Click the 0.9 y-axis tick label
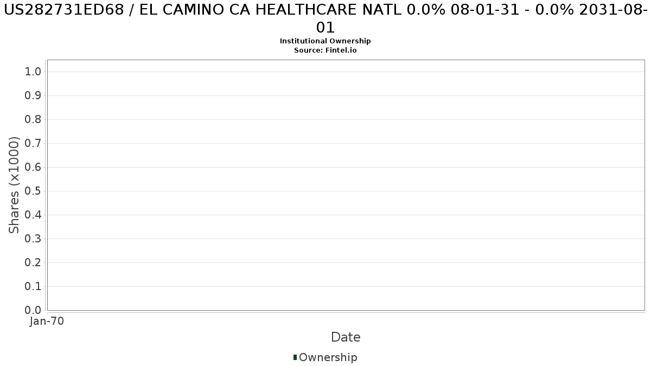The image size is (651, 366). [x=34, y=96]
